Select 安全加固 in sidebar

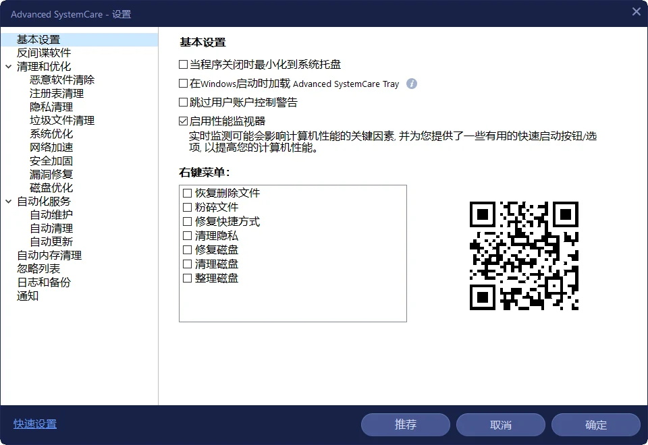point(51,161)
